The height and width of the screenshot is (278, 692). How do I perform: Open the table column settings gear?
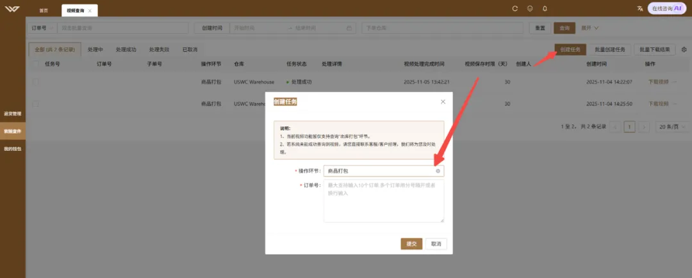[684, 49]
